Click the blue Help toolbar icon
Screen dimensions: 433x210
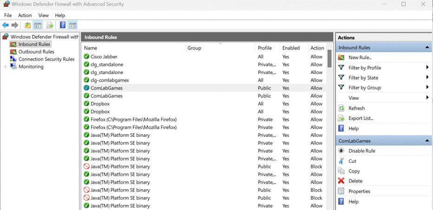coord(63,25)
